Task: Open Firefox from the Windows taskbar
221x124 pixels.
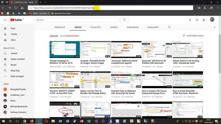Action: 32,121
